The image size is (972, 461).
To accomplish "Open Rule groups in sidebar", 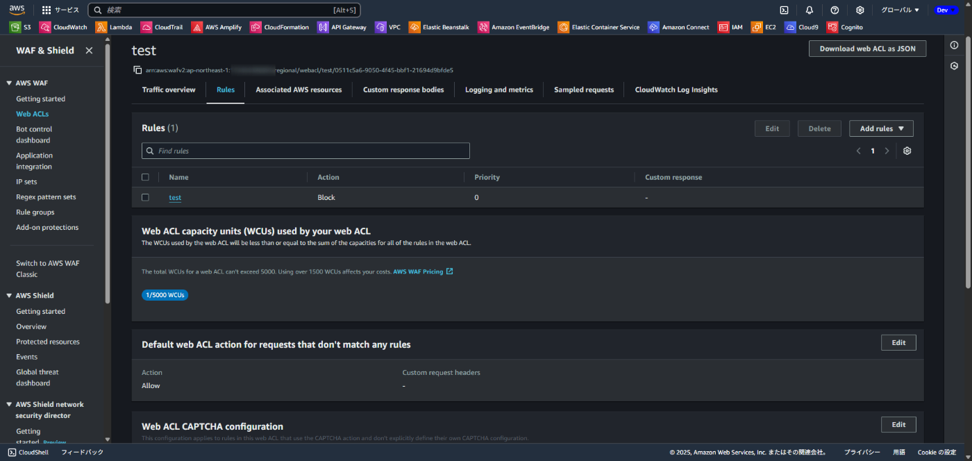I will pyautogui.click(x=35, y=212).
